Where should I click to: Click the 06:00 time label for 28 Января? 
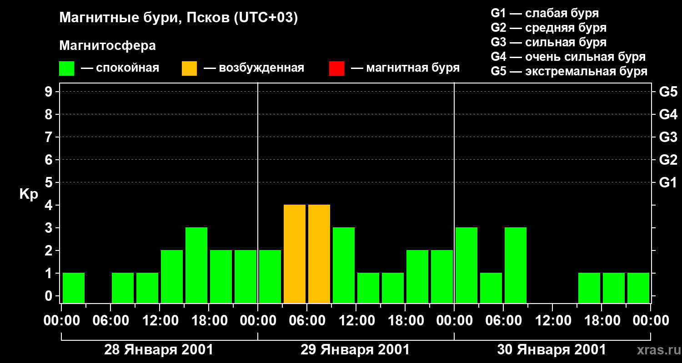(110, 321)
